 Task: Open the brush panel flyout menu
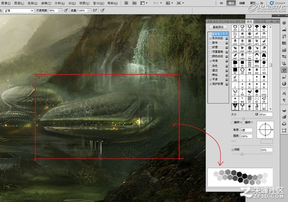tap(278, 22)
